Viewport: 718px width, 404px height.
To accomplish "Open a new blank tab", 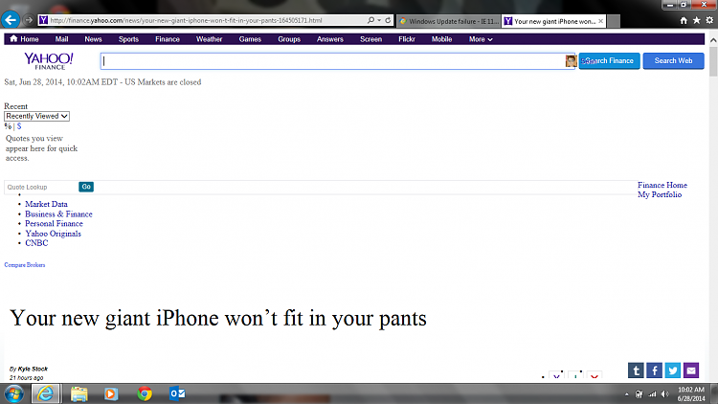I will tap(614, 21).
